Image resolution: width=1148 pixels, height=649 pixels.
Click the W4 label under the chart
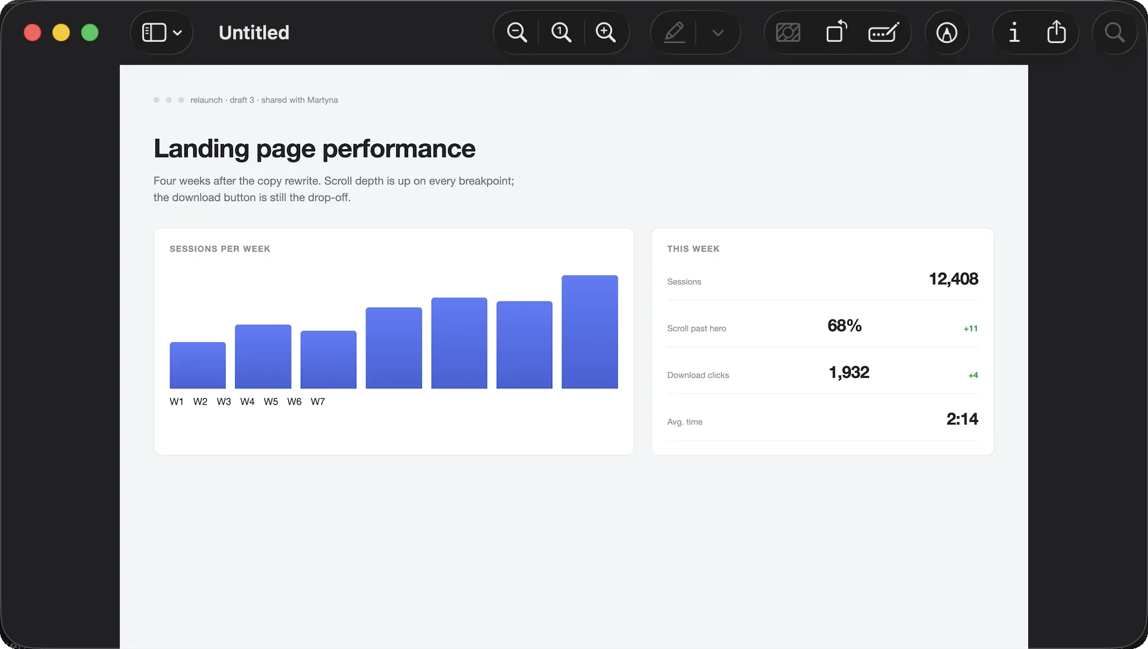[x=247, y=401]
